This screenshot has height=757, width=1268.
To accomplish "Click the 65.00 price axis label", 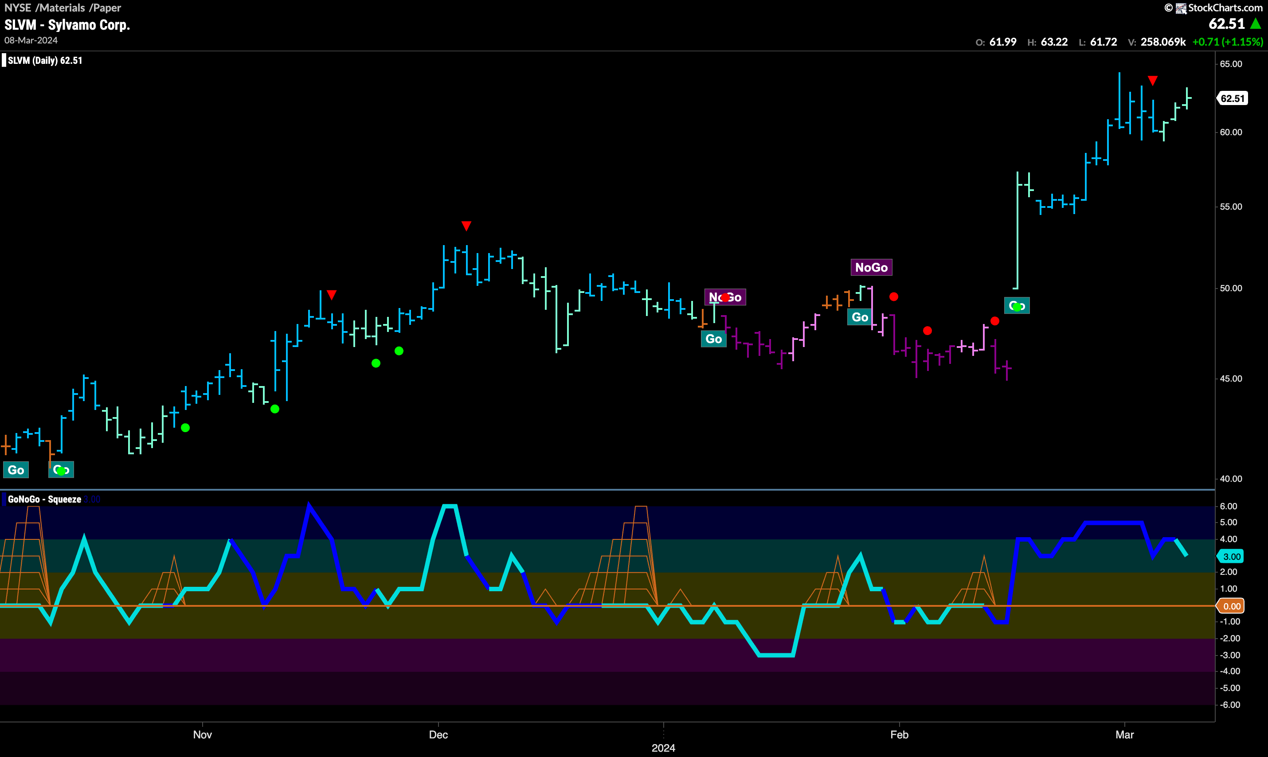I will pyautogui.click(x=1231, y=64).
